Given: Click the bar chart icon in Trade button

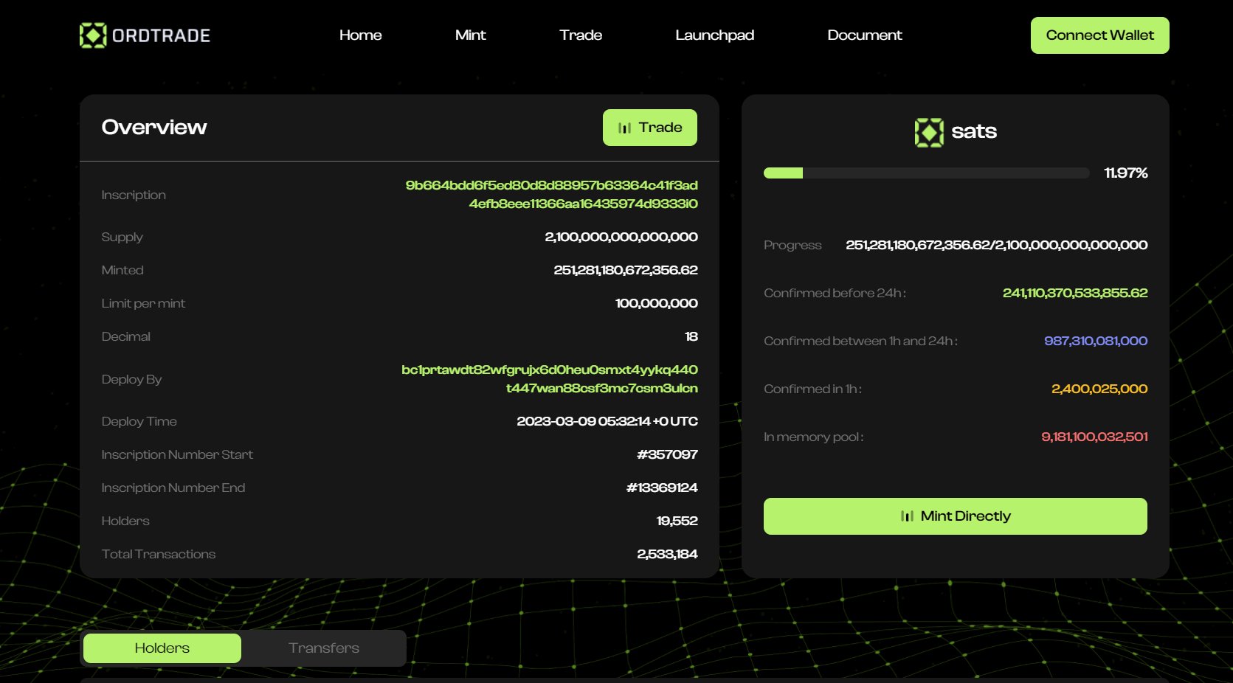Looking at the screenshot, I should 625,128.
